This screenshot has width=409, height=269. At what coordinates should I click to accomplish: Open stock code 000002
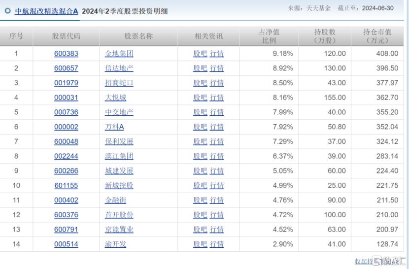tap(66, 127)
